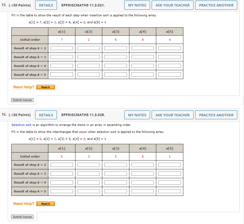Open DETAILS for problem 16

pyautogui.click(x=46, y=115)
